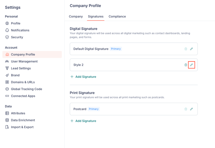Edit the Default Digital Signature
This screenshot has width=215, height=148.
(192, 49)
